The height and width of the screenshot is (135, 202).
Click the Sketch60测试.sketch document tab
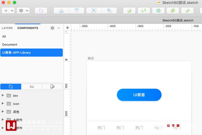tap(178, 20)
